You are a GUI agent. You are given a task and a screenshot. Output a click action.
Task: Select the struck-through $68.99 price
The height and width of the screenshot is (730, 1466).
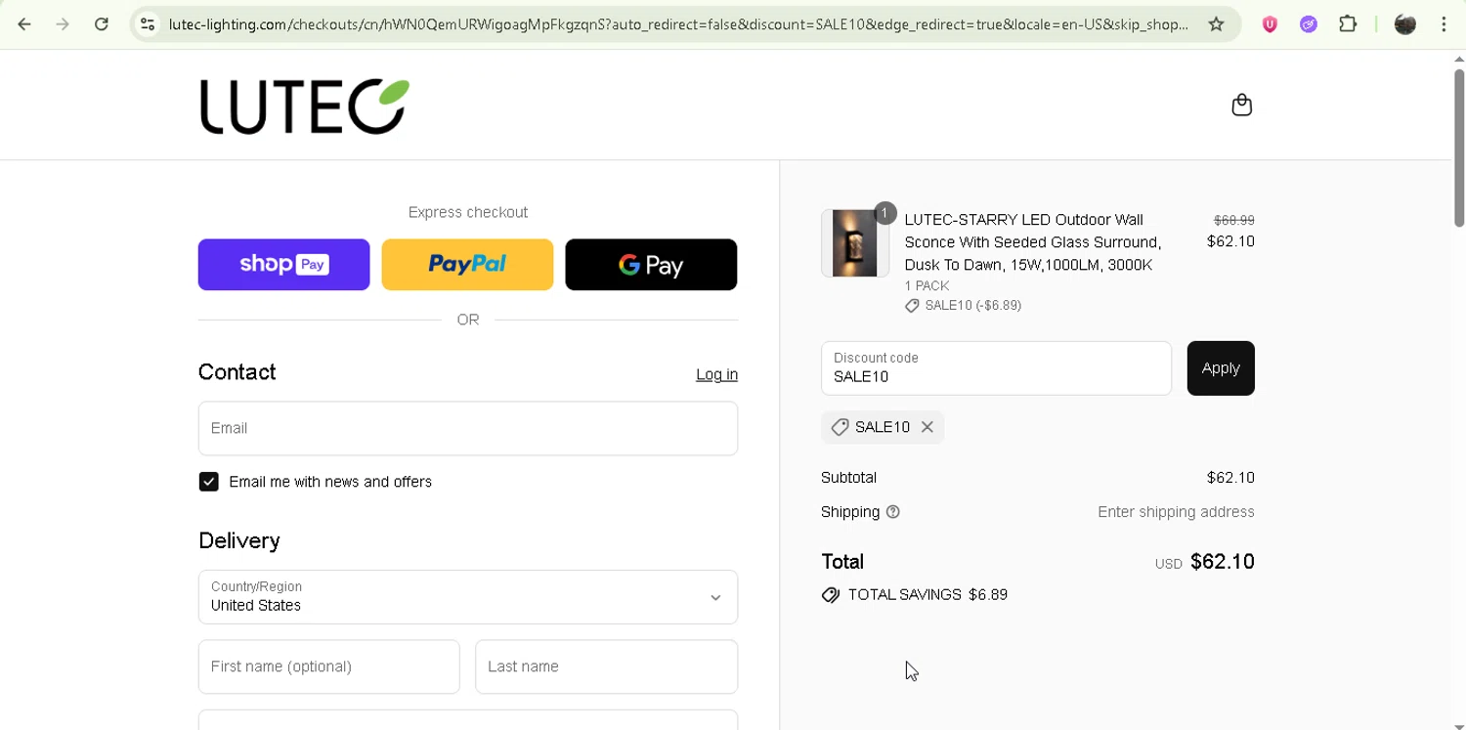[x=1233, y=221]
